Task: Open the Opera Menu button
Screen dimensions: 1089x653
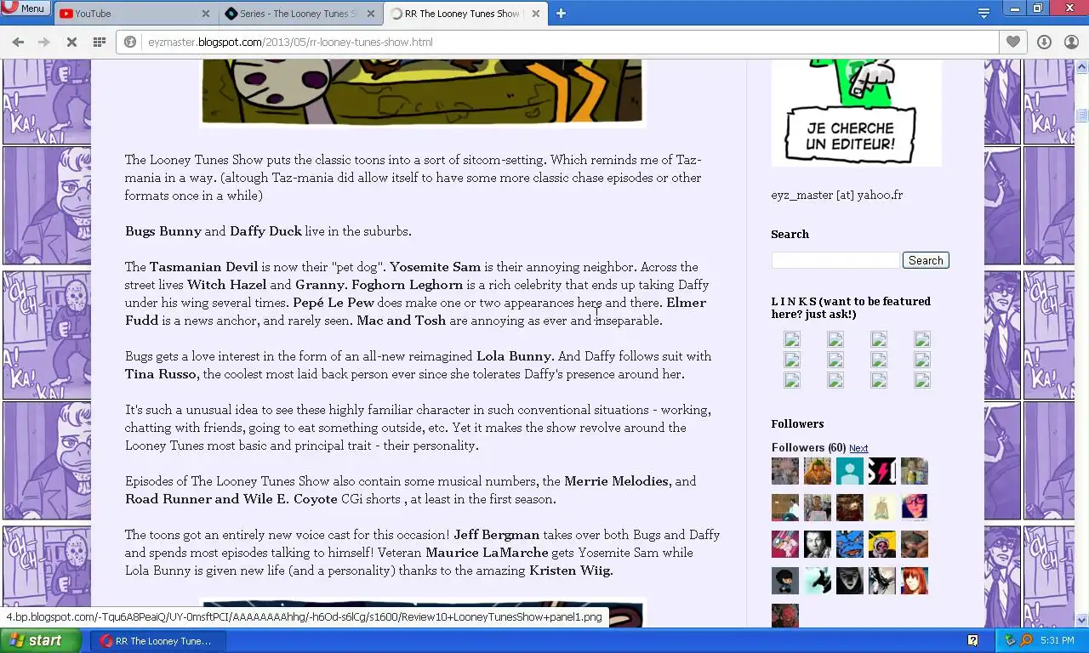Action: pos(26,9)
